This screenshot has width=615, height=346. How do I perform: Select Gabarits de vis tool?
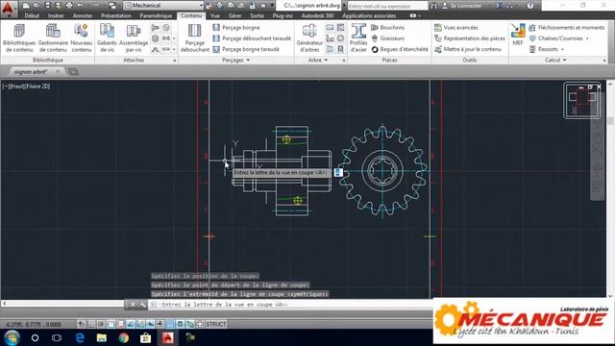(107, 38)
